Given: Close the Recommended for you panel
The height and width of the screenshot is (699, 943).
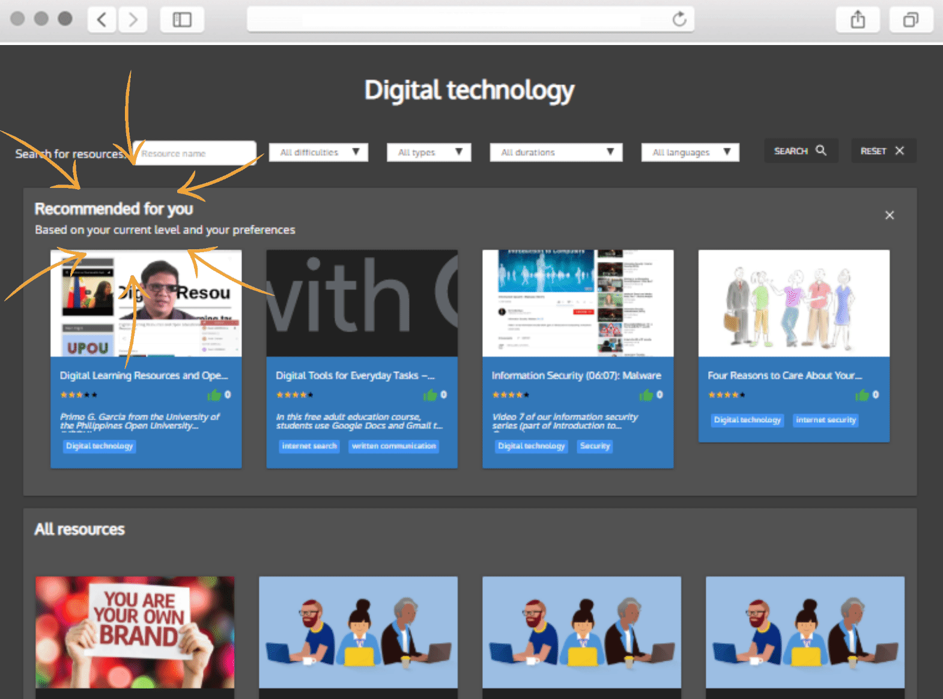Looking at the screenshot, I should pyautogui.click(x=890, y=215).
